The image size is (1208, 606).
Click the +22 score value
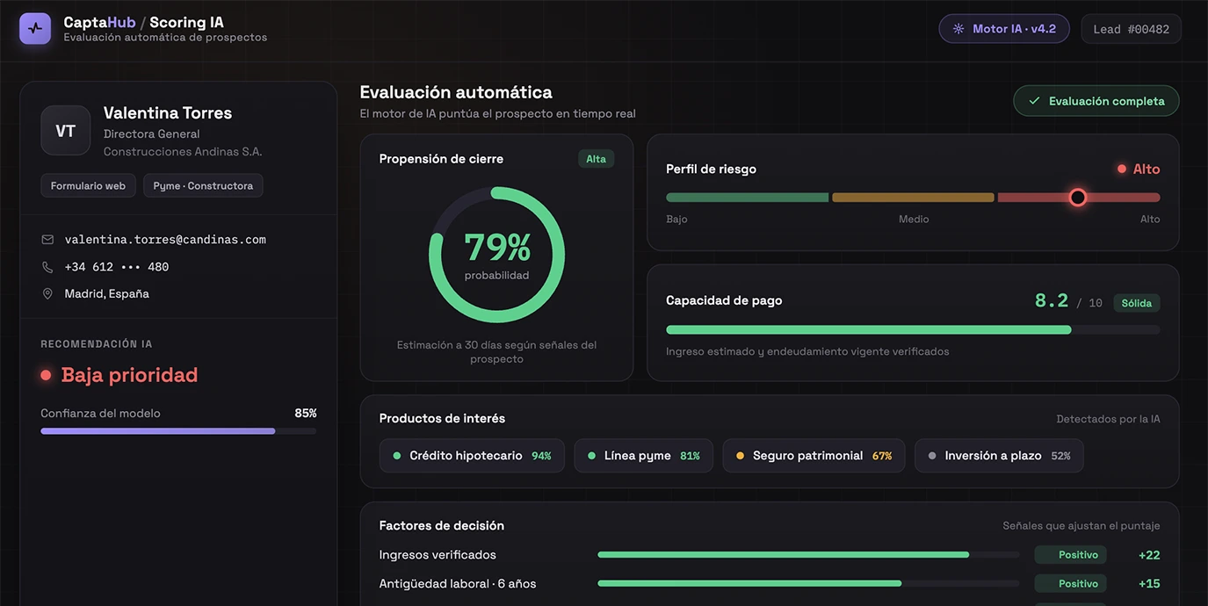(1149, 555)
